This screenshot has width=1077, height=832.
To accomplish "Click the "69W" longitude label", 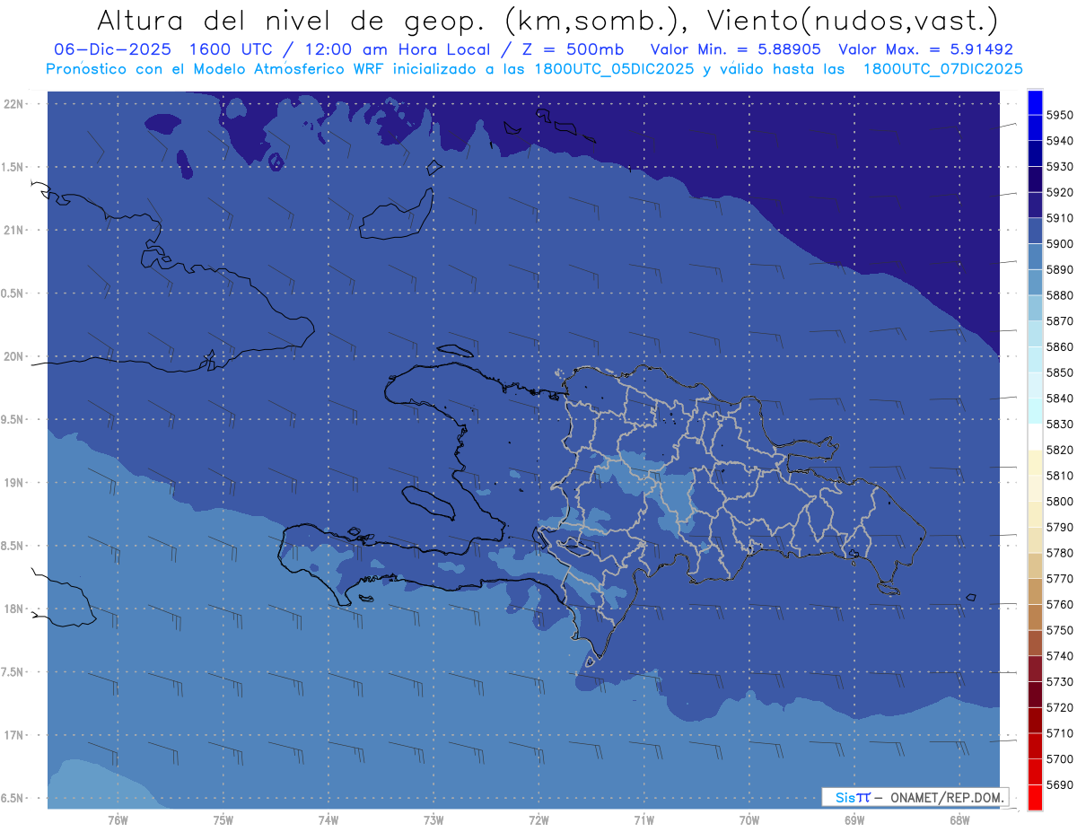I will point(854,819).
